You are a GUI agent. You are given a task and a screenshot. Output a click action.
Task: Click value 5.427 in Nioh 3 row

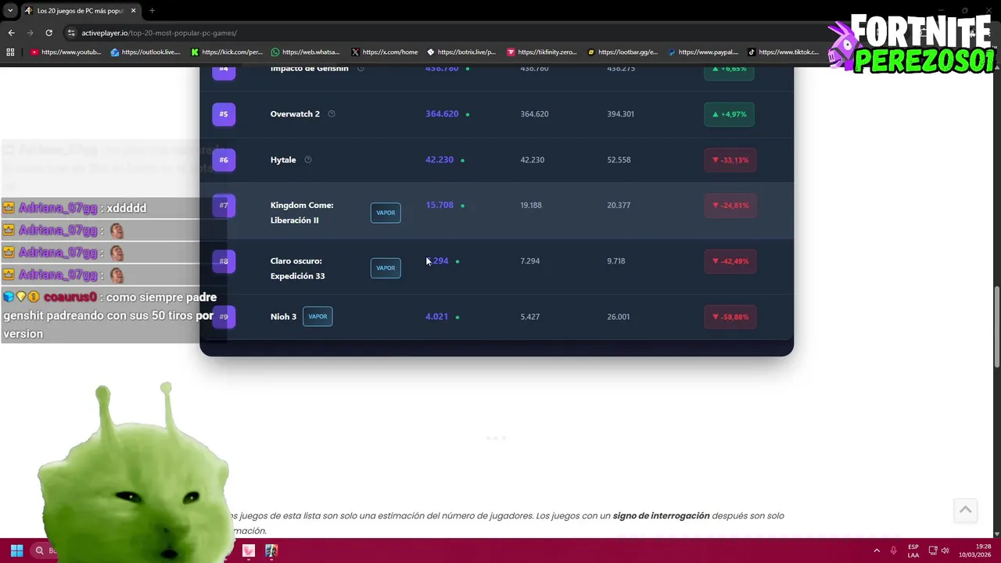529,317
